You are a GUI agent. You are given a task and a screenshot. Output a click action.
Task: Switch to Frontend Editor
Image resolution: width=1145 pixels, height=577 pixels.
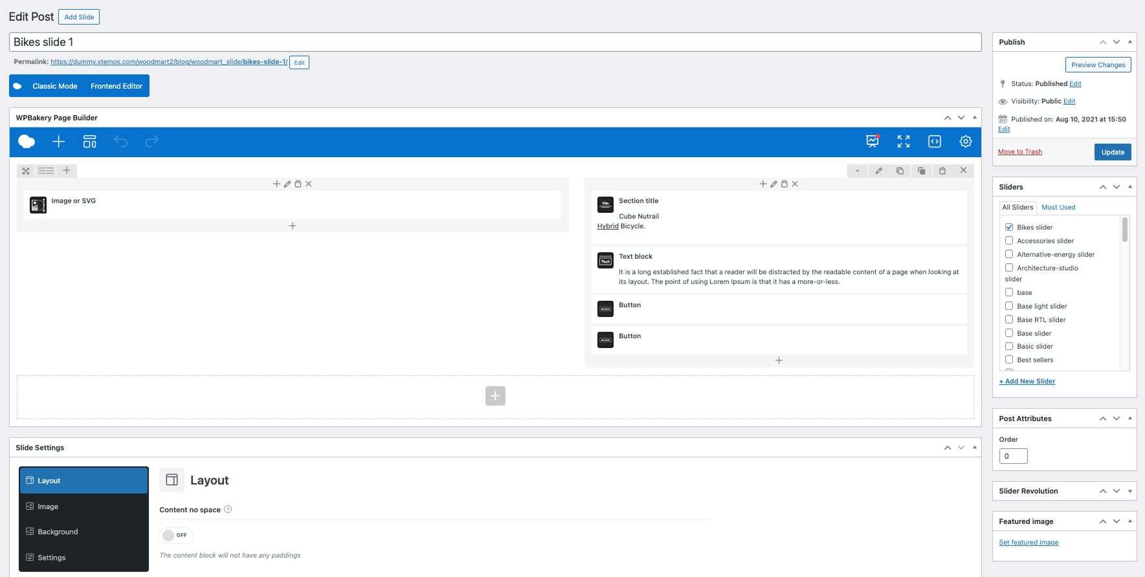(117, 86)
